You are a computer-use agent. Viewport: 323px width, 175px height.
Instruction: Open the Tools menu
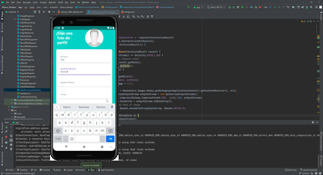(x=73, y=2)
